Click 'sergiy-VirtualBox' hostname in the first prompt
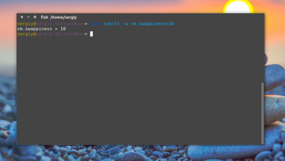The image size is (285, 161). click(59, 24)
